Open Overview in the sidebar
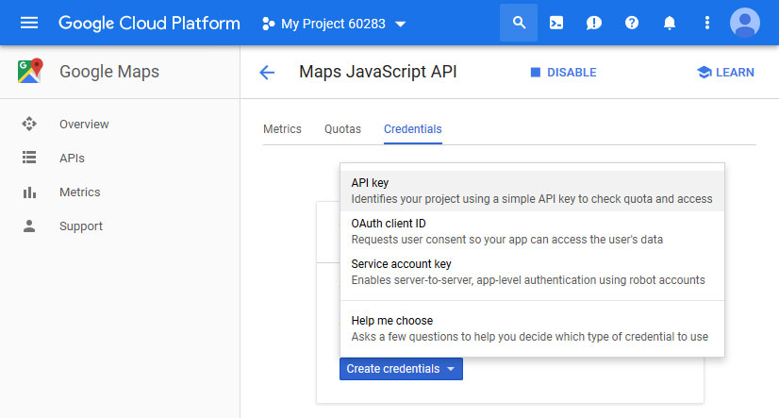Viewport: 779px width, 418px height. 84,124
